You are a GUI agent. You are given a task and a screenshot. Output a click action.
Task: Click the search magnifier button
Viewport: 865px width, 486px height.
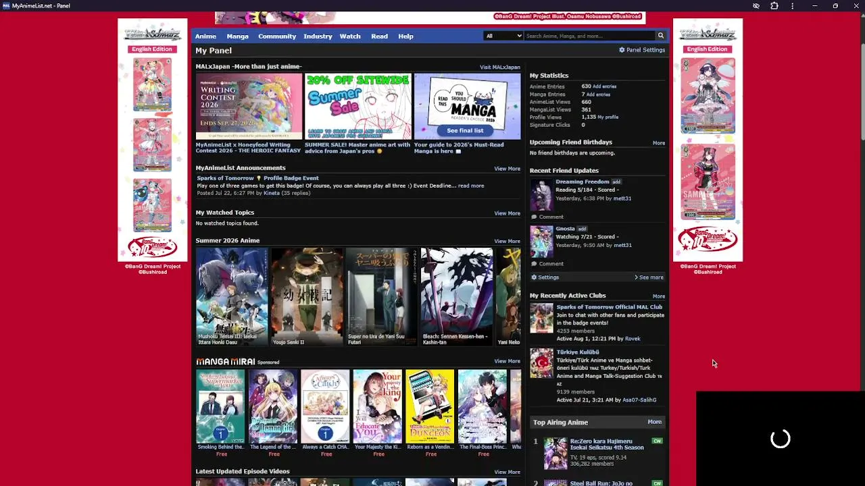coord(660,36)
